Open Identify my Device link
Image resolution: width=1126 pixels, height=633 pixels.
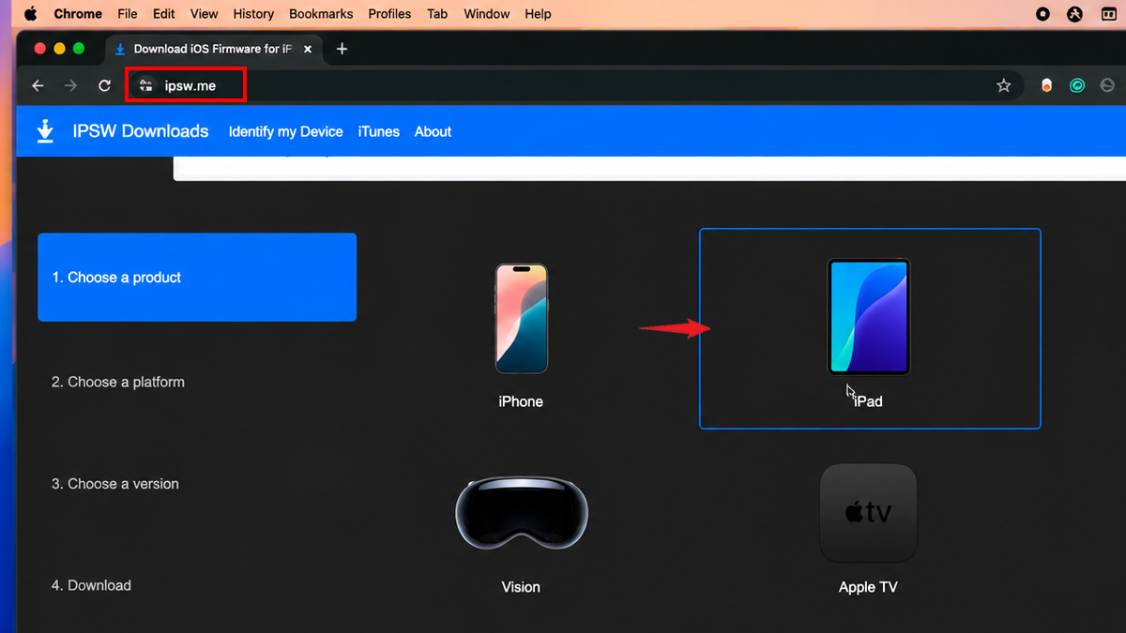[286, 131]
